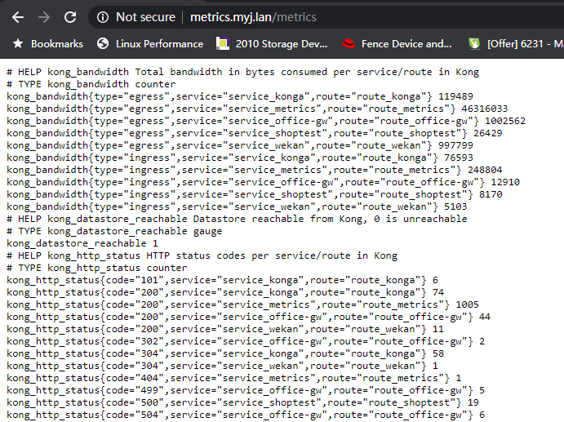Click the green shield icon for Offer bookmark
Screen dimensions: 564x422
point(473,43)
